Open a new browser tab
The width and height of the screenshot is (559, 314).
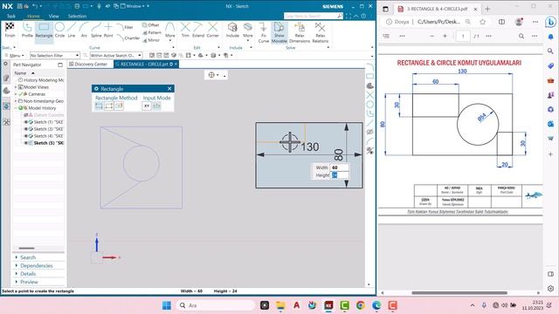(487, 9)
